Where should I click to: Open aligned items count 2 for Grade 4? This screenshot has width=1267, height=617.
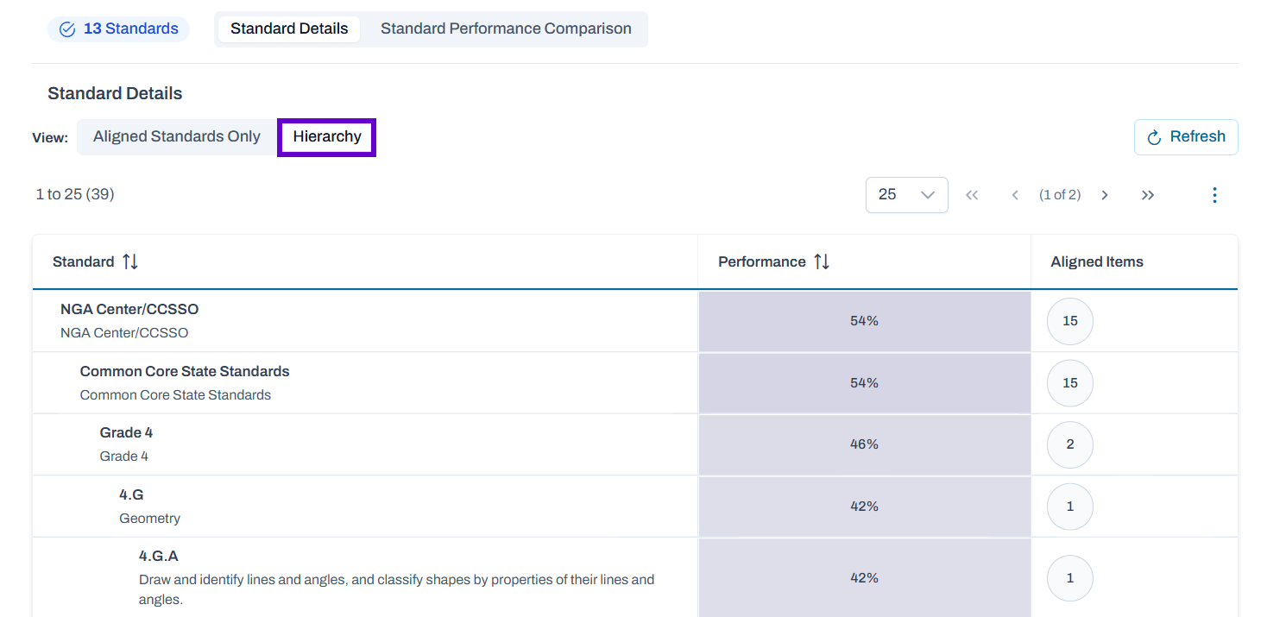(x=1070, y=444)
